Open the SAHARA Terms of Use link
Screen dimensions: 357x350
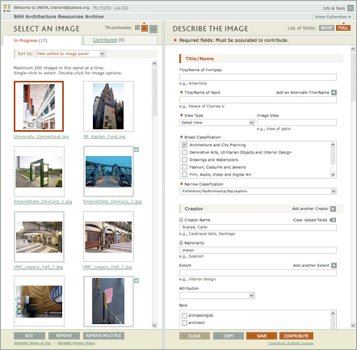click(x=32, y=344)
